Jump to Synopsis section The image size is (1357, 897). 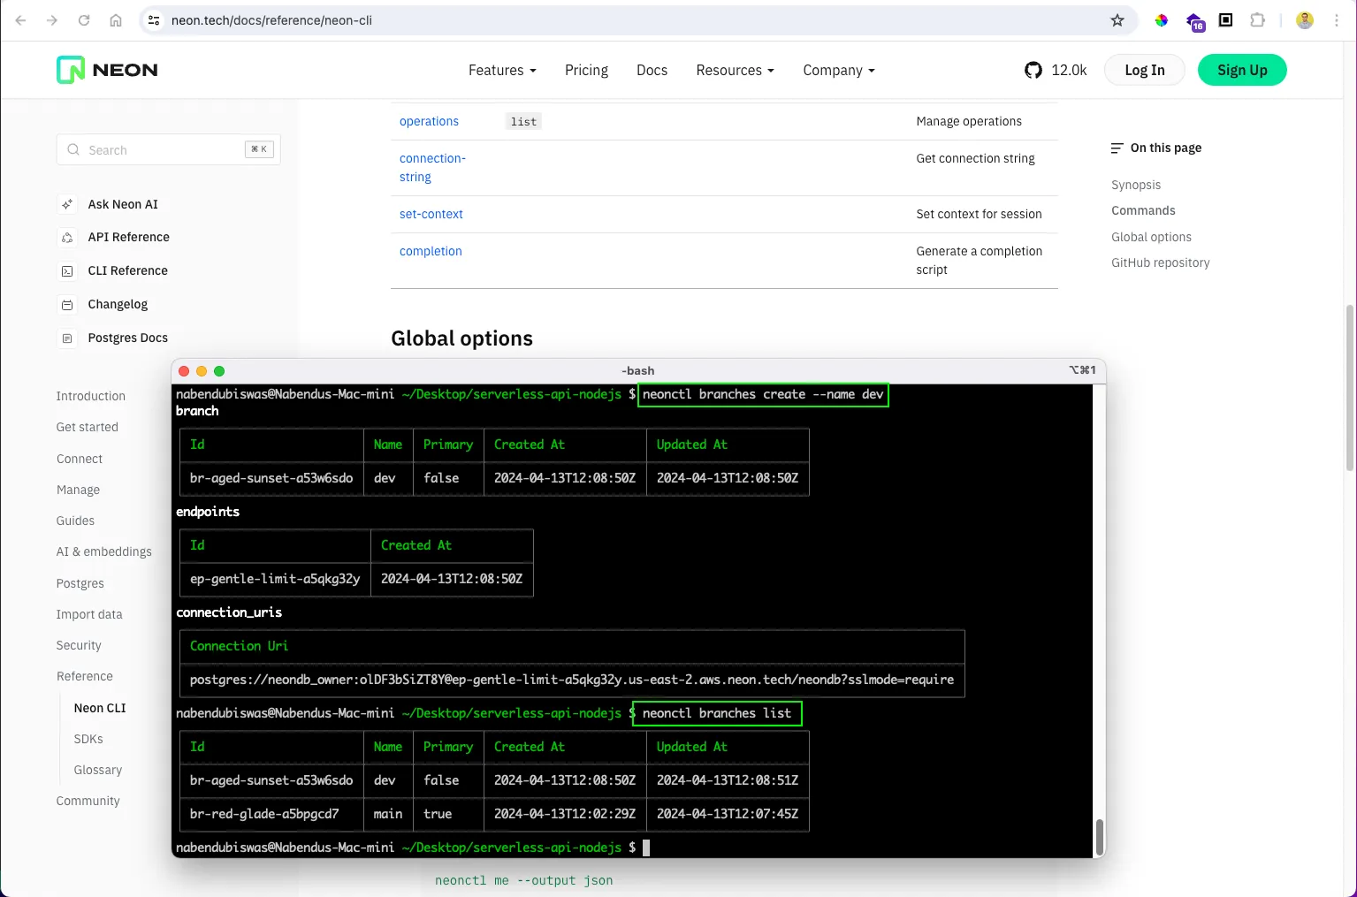tap(1136, 185)
